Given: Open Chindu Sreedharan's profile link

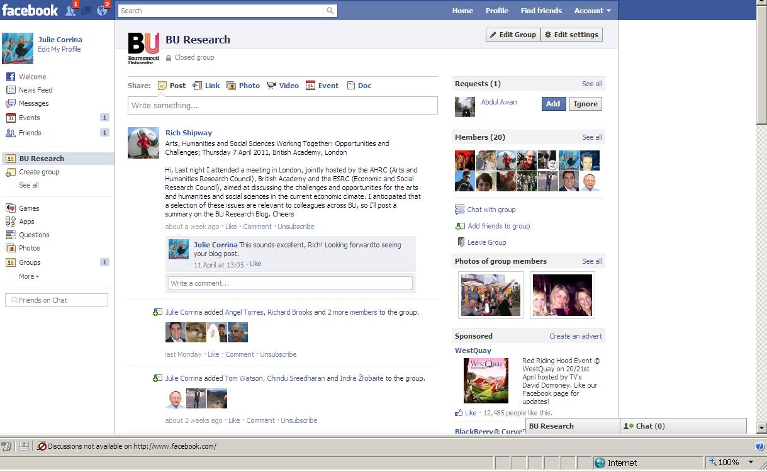Looking at the screenshot, I should (x=296, y=378).
